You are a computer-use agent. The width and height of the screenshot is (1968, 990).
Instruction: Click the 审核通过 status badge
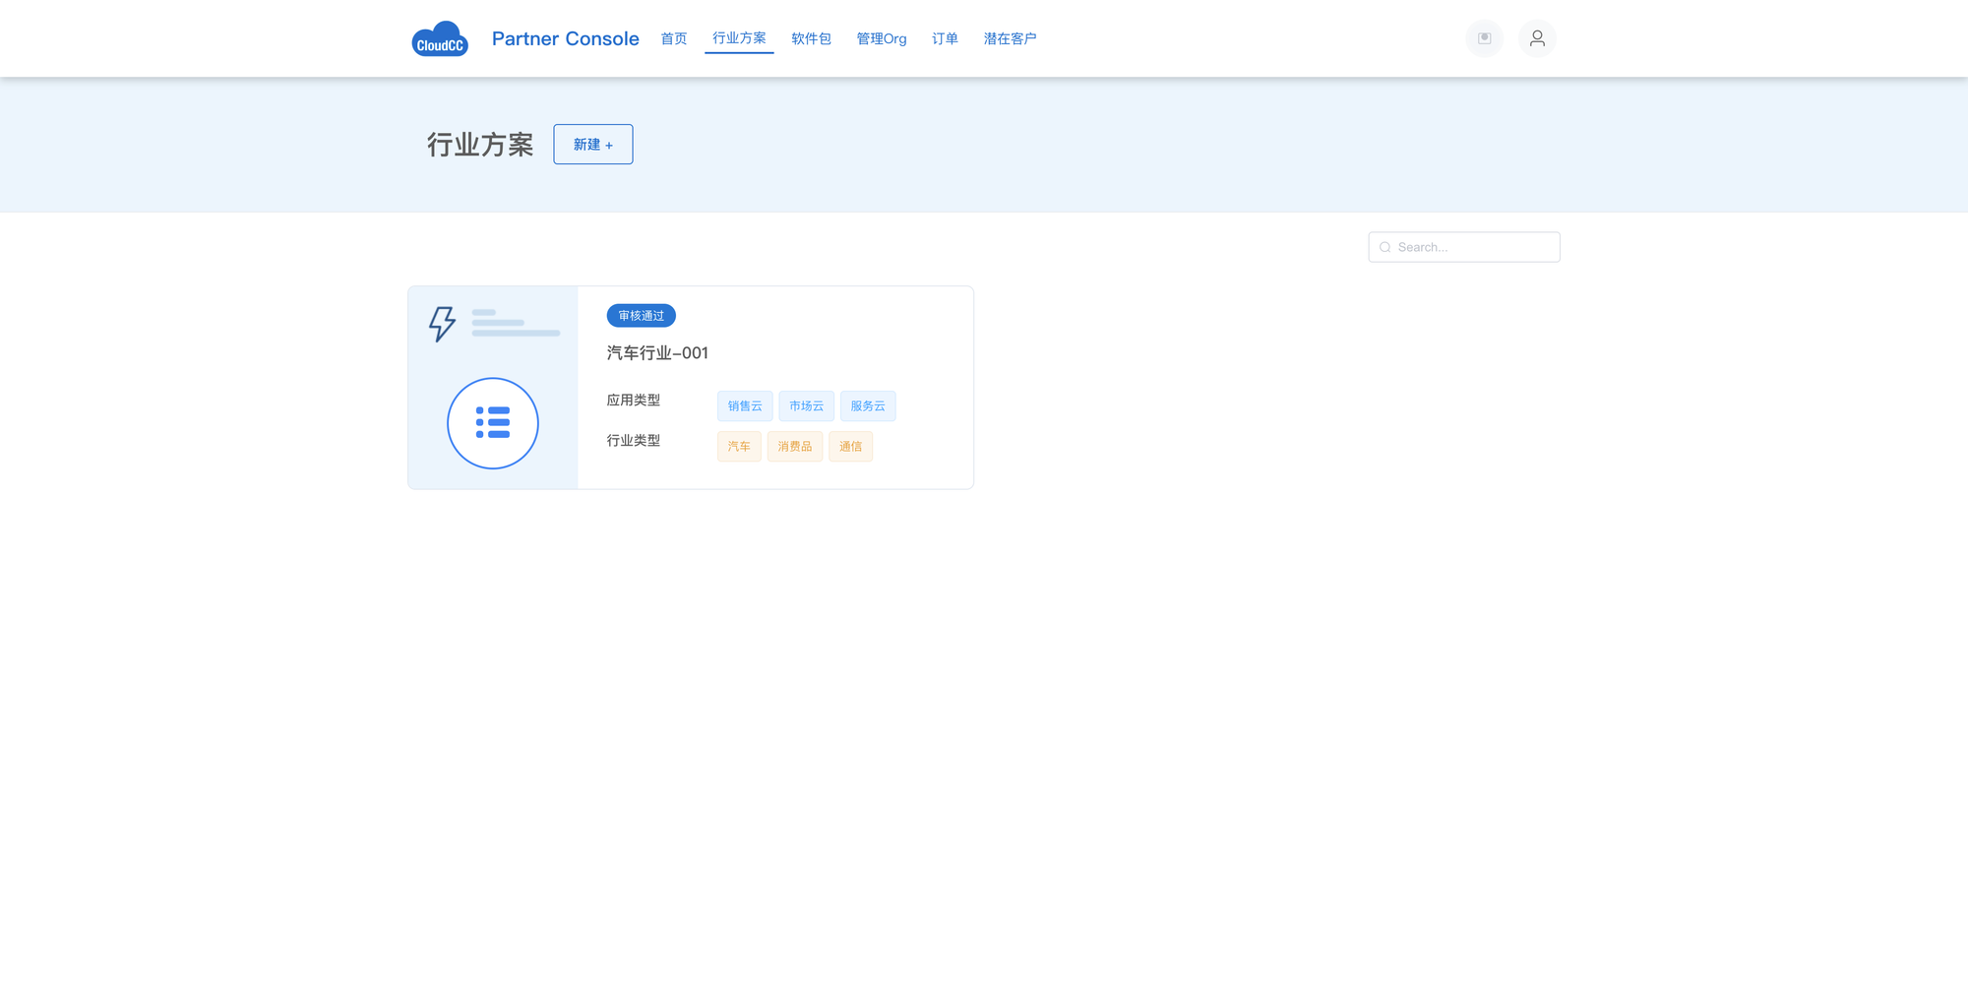(x=641, y=316)
